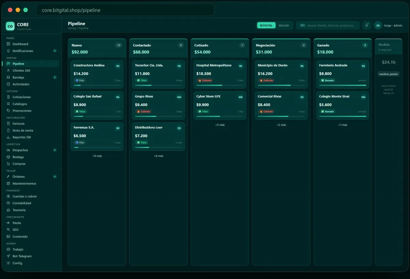Switch to the BITGITAL workspace toggle
410x279 pixels.
[266, 26]
